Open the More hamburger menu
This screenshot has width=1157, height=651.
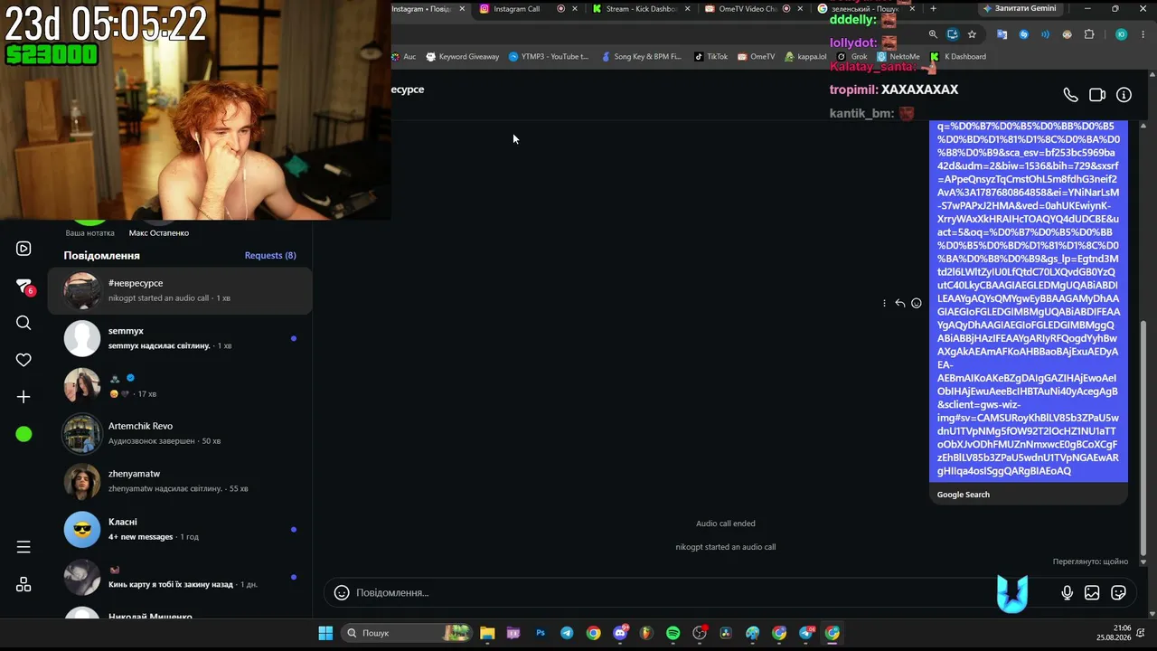click(24, 547)
